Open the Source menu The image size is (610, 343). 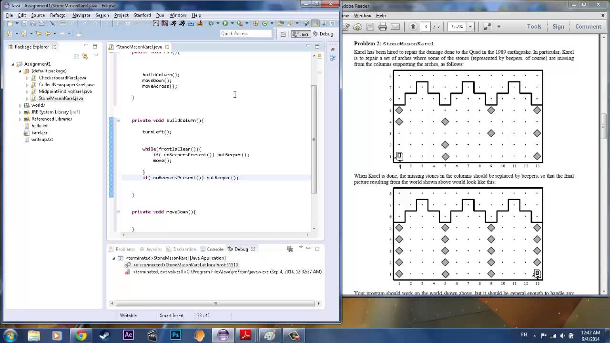(38, 15)
